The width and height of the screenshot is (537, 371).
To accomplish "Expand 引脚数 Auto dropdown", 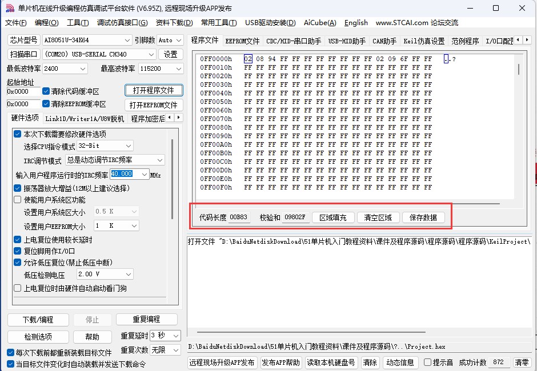I will (179, 40).
